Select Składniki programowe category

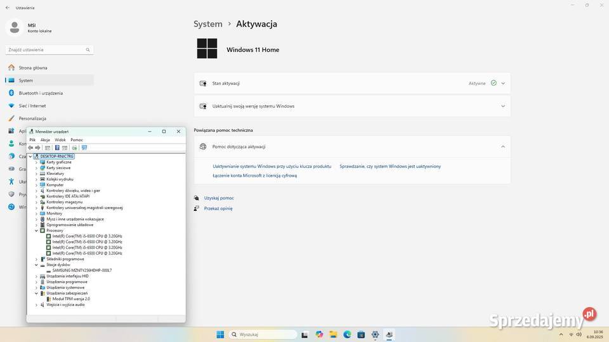(65, 259)
